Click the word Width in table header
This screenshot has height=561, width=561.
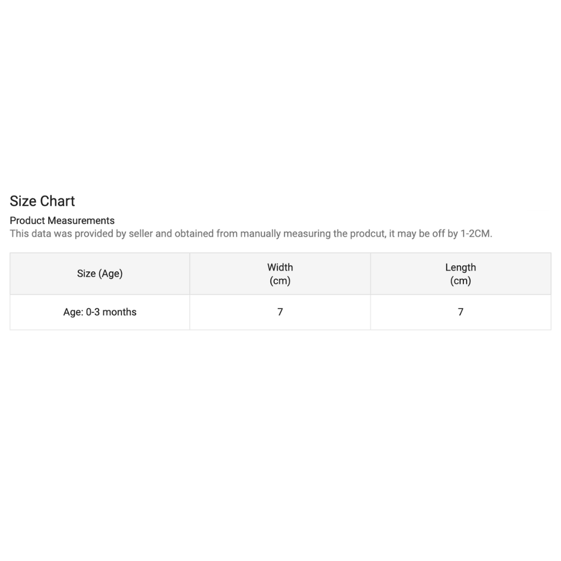[280, 268]
